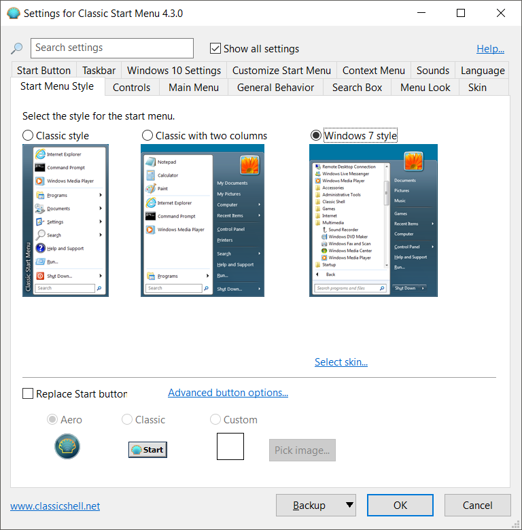Switch to the Skin tab
This screenshot has height=530, width=522.
point(477,88)
